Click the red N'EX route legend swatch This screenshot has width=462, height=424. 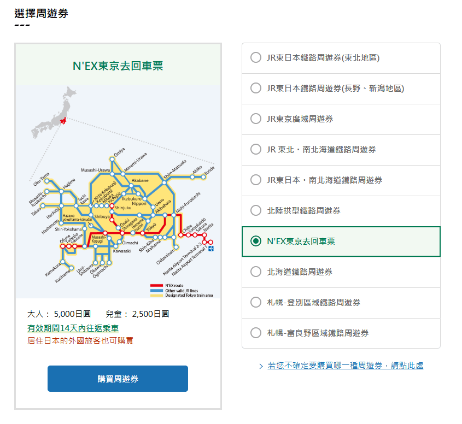pyautogui.click(x=157, y=285)
